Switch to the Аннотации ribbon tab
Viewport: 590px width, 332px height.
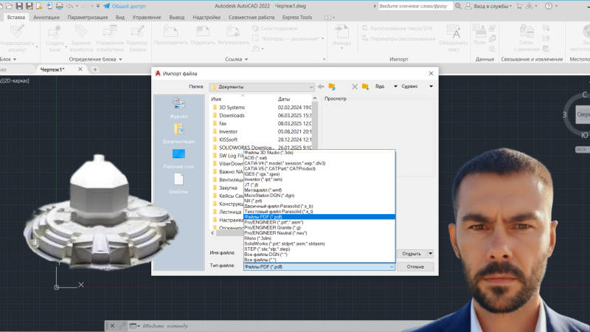click(47, 16)
